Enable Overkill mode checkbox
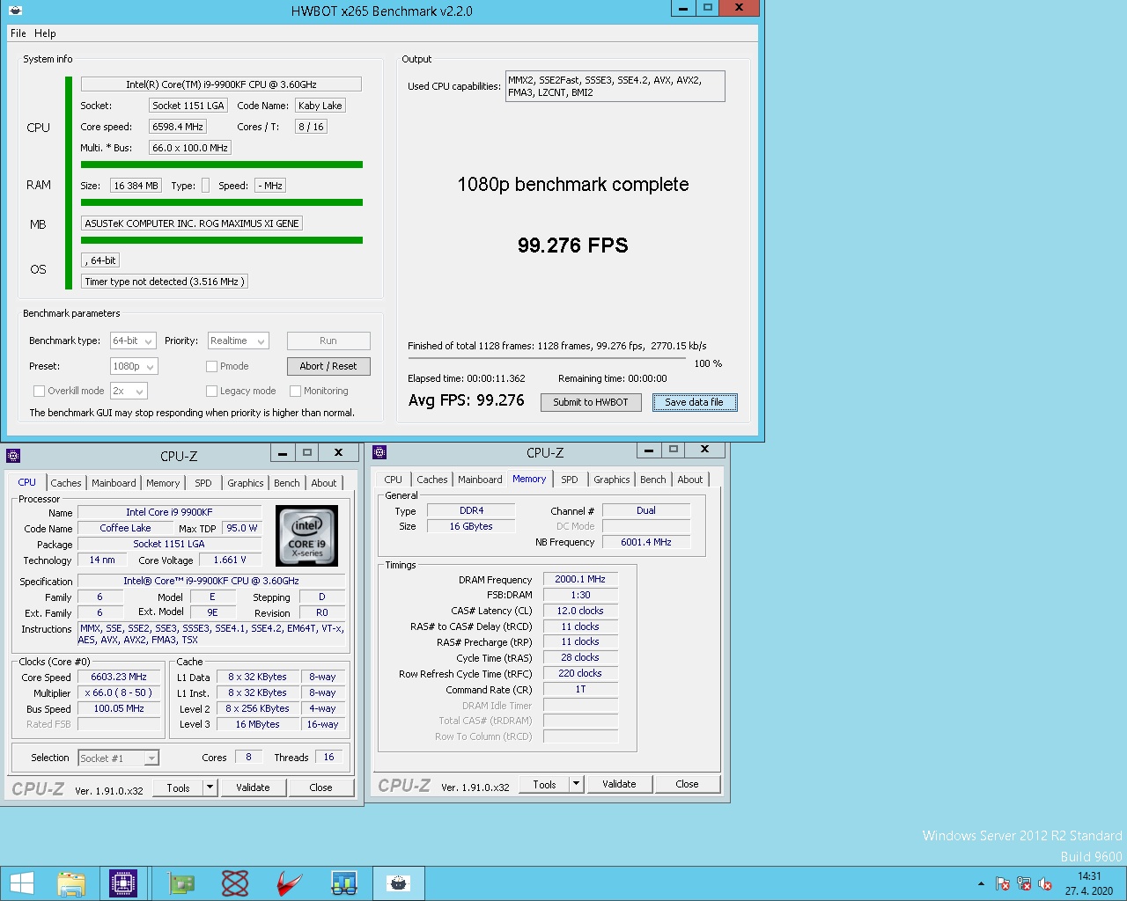This screenshot has width=1127, height=901. (x=39, y=391)
